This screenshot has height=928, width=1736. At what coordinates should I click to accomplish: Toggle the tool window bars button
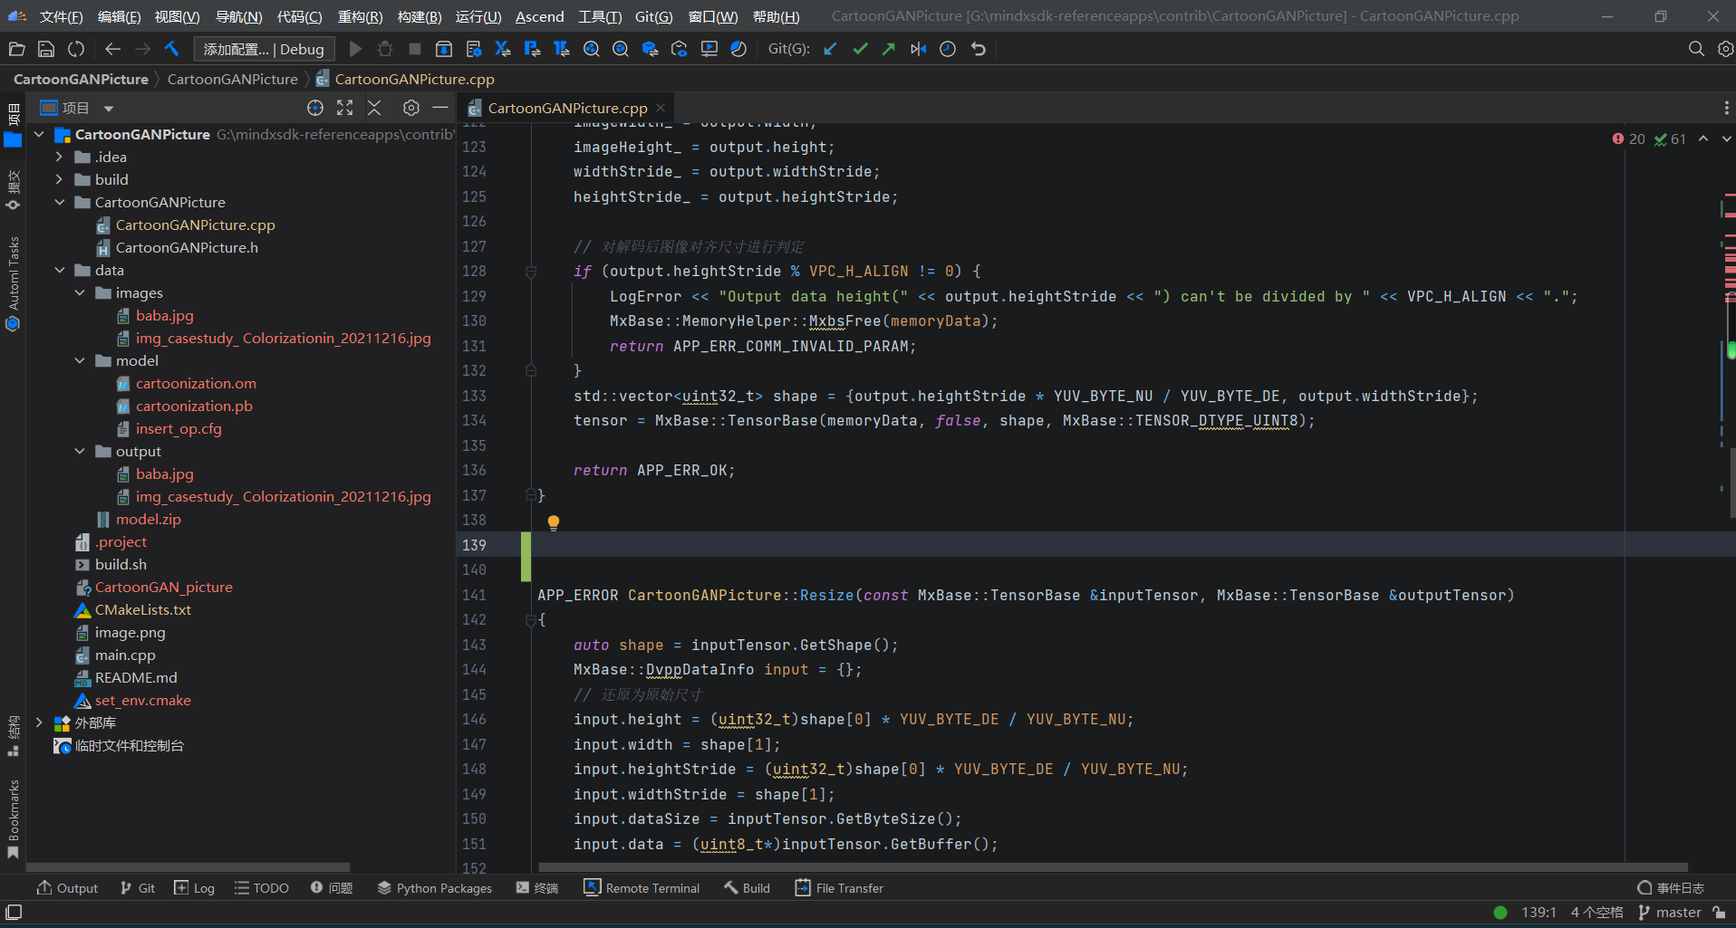pos(14,912)
